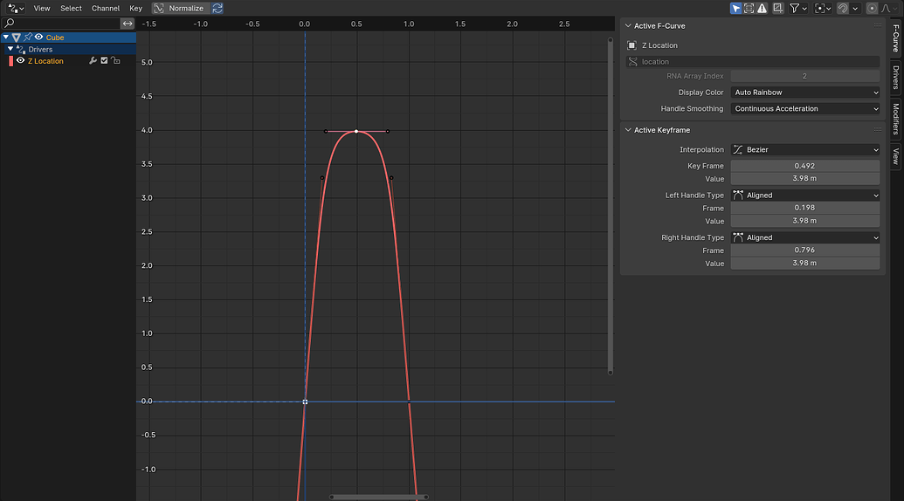Open the Drivers editor type selector
Screen dimensions: 904x501
tap(16, 8)
